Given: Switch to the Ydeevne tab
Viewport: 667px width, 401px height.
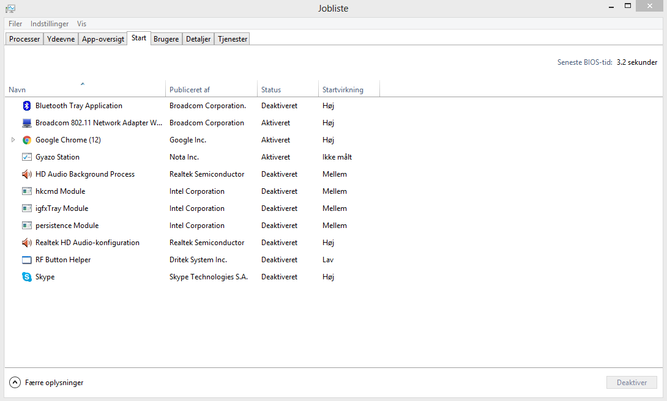Looking at the screenshot, I should (61, 39).
